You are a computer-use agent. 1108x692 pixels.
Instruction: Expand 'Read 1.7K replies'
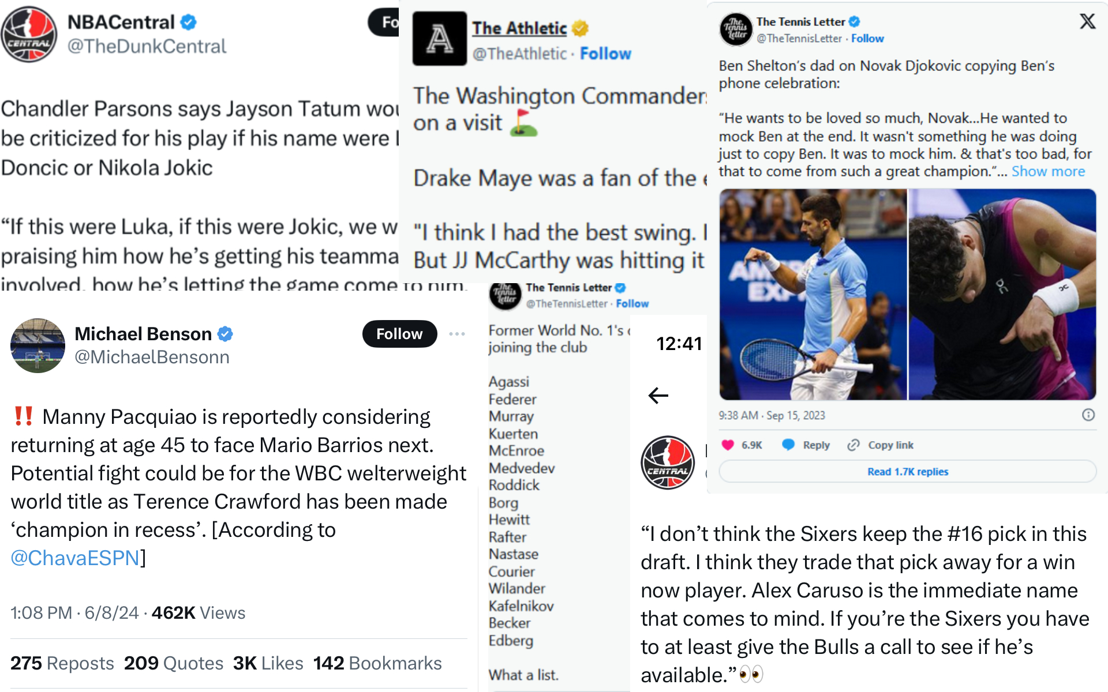point(907,471)
